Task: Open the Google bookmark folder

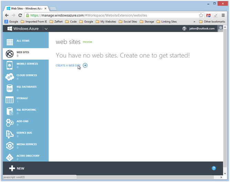Action: [86, 22]
